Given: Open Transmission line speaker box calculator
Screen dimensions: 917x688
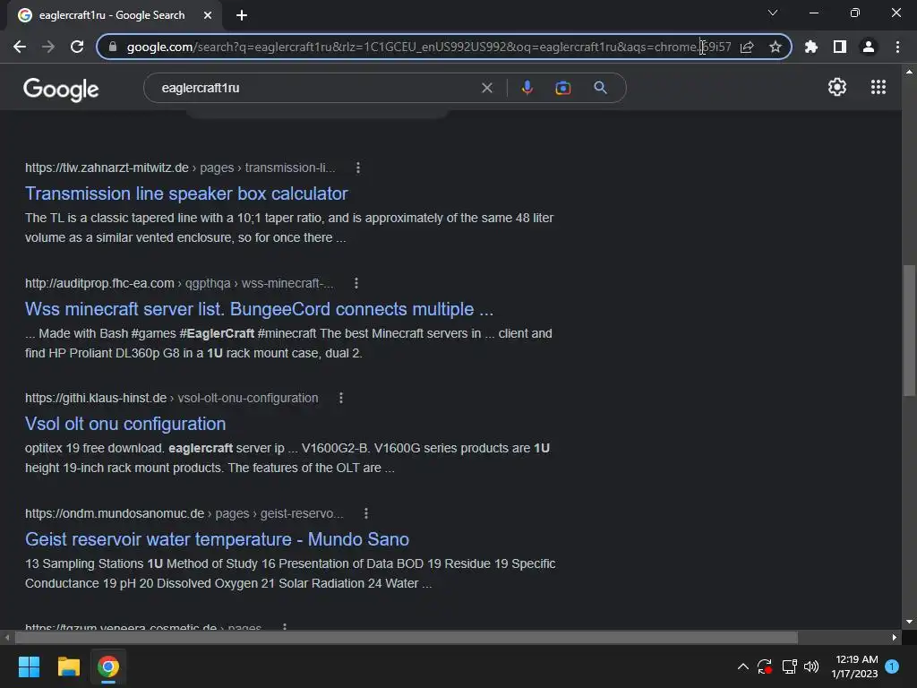Looking at the screenshot, I should point(186,193).
